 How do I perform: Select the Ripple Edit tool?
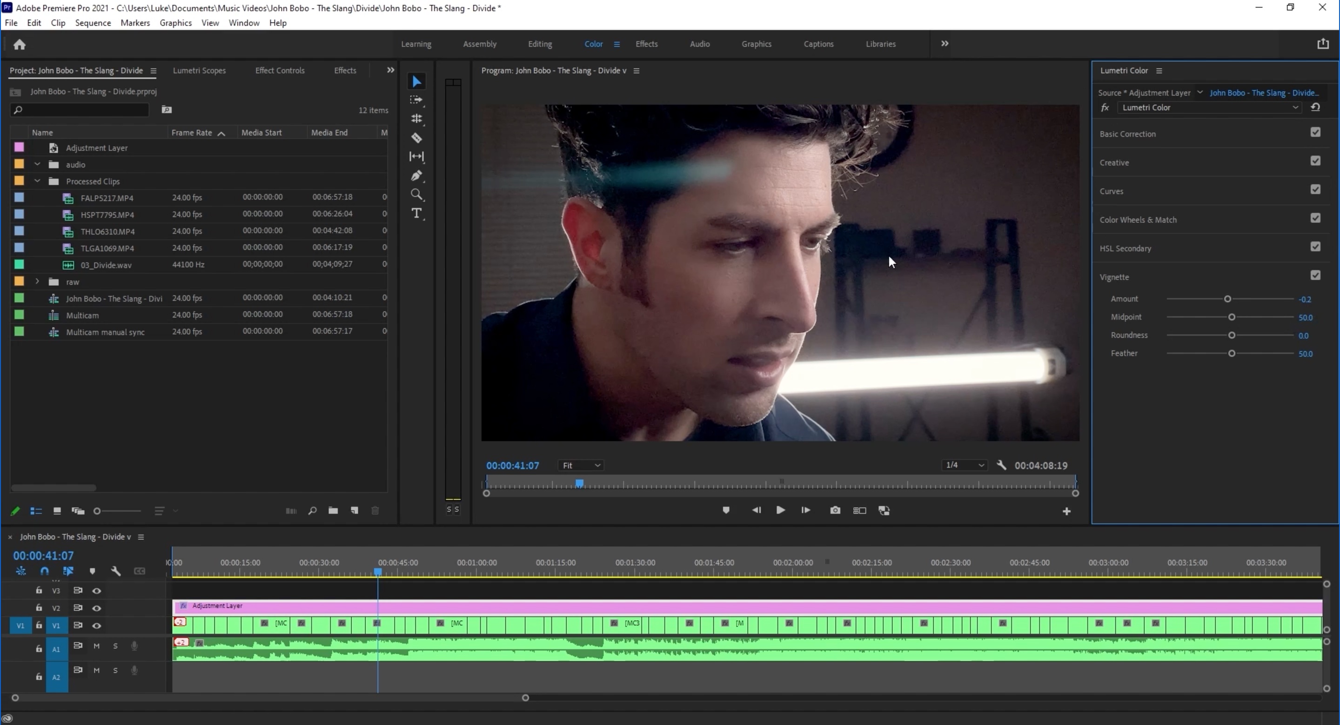coord(417,119)
